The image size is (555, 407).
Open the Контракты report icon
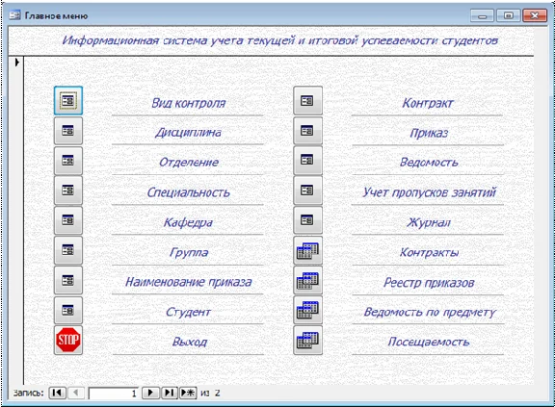click(x=307, y=250)
